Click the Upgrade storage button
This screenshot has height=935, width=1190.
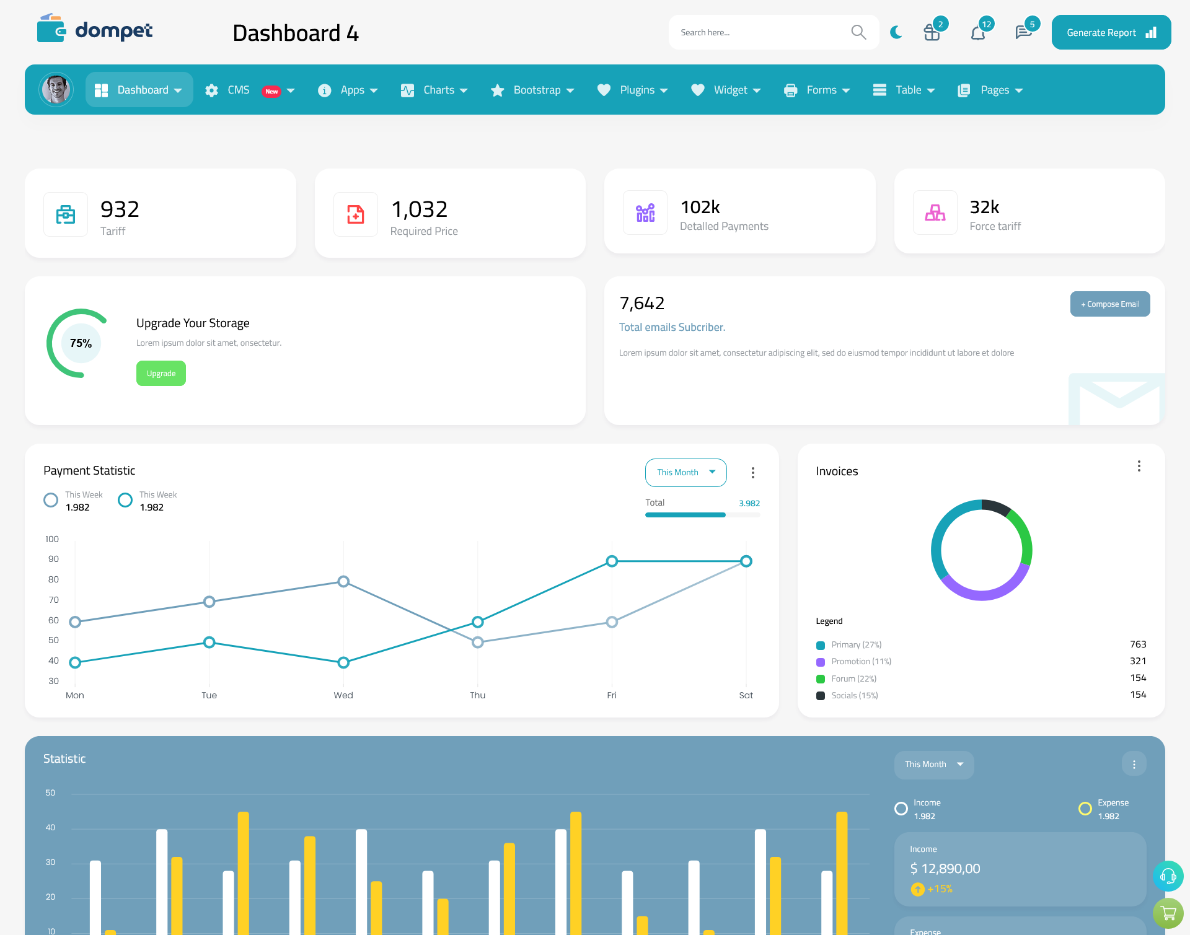coord(161,373)
